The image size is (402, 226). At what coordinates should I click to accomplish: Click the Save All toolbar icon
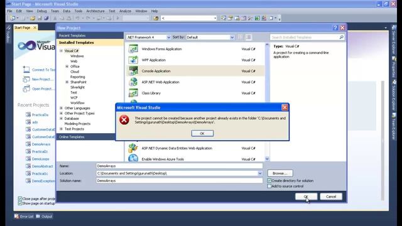point(46,18)
